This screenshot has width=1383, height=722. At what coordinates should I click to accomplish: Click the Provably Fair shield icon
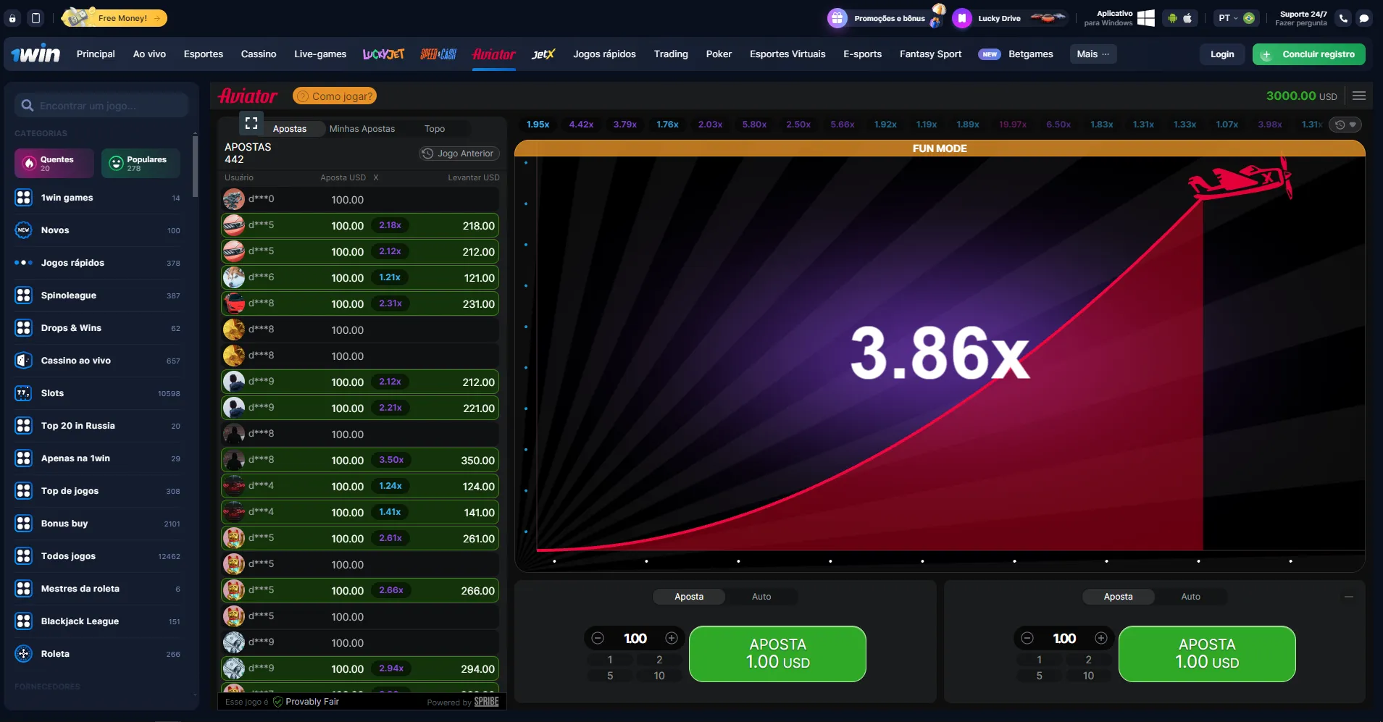click(277, 702)
